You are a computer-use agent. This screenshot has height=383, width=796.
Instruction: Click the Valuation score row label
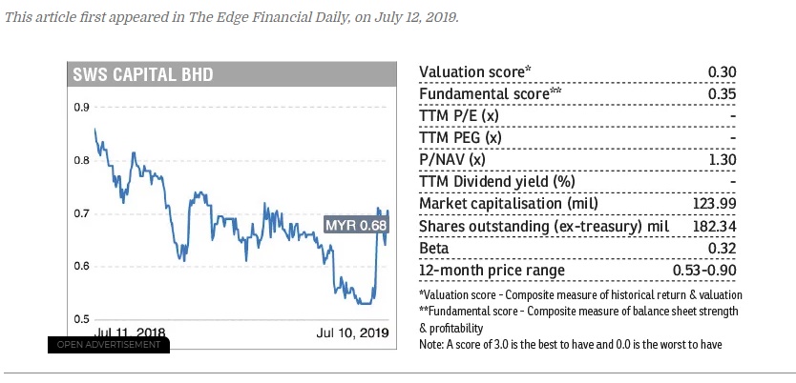(x=475, y=72)
